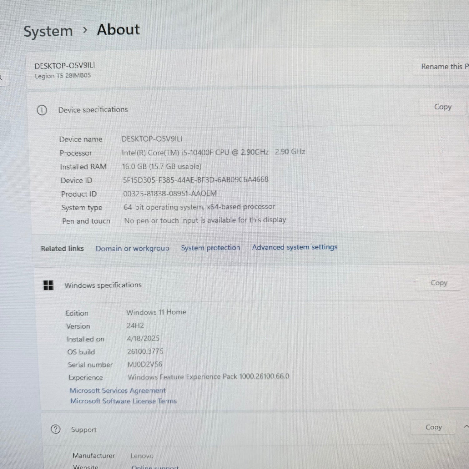Select the Device name value DESKTOP-O5V9ILI
This screenshot has width=469, height=469.
152,139
